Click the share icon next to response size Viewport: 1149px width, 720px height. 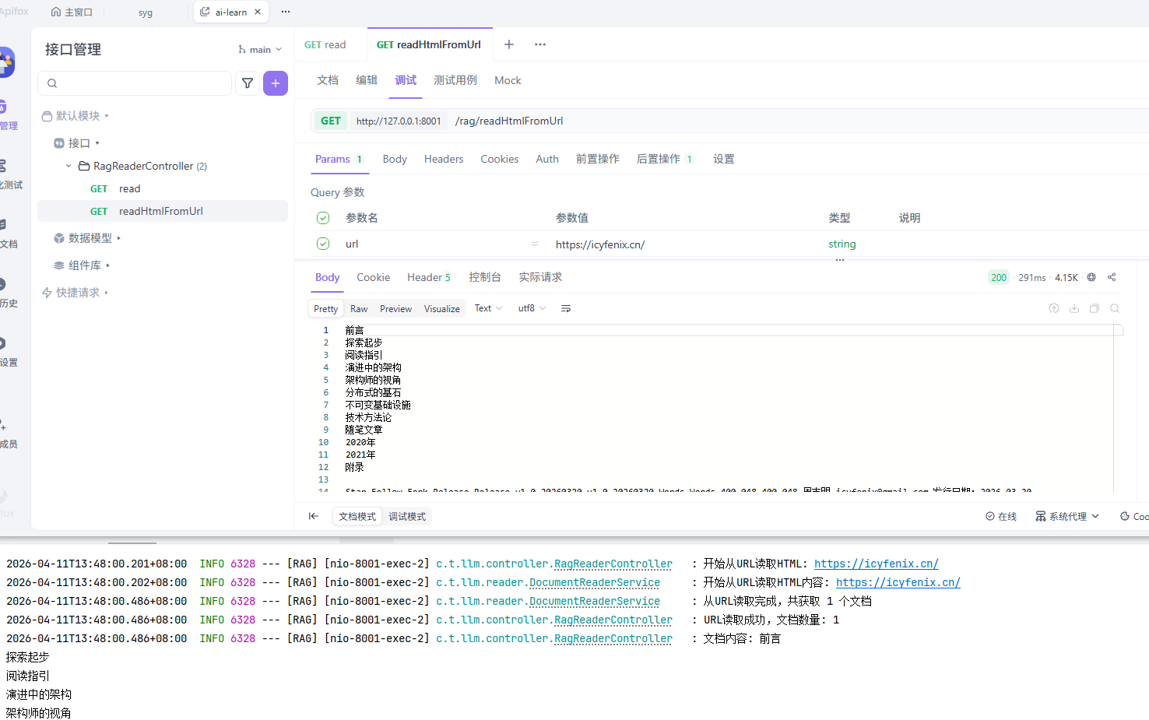(x=1112, y=277)
